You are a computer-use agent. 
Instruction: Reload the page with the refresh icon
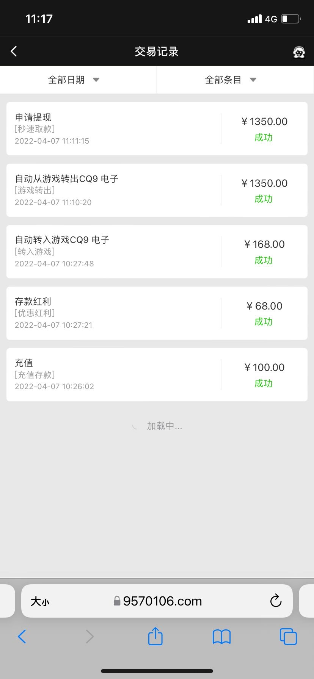pos(276,601)
